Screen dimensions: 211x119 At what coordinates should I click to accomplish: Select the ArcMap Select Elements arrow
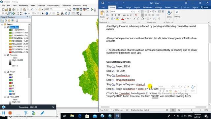coord(43,14)
